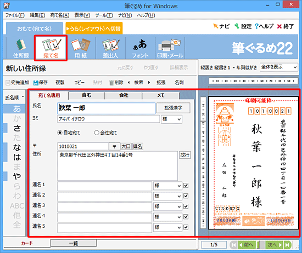Open 設定 settings
302x253 pixels.
tap(243, 26)
